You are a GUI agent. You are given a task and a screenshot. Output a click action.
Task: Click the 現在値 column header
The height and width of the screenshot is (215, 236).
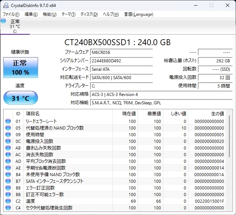125,114
